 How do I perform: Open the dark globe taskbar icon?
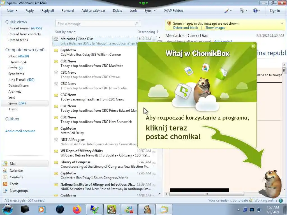[60, 209]
